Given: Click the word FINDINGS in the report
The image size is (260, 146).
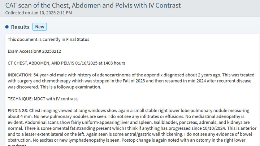Looking at the screenshot, I should pos(18,111).
